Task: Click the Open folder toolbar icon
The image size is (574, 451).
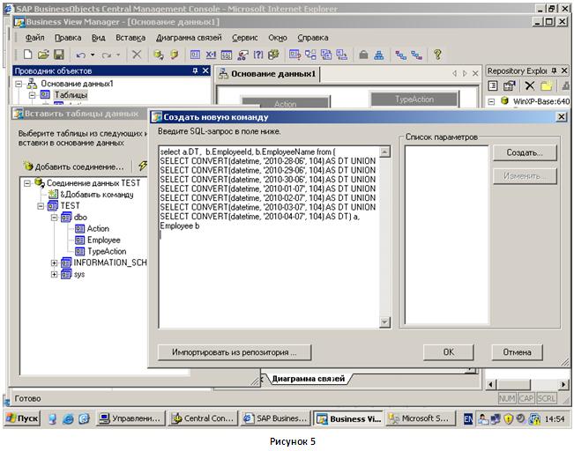Action: [43, 55]
